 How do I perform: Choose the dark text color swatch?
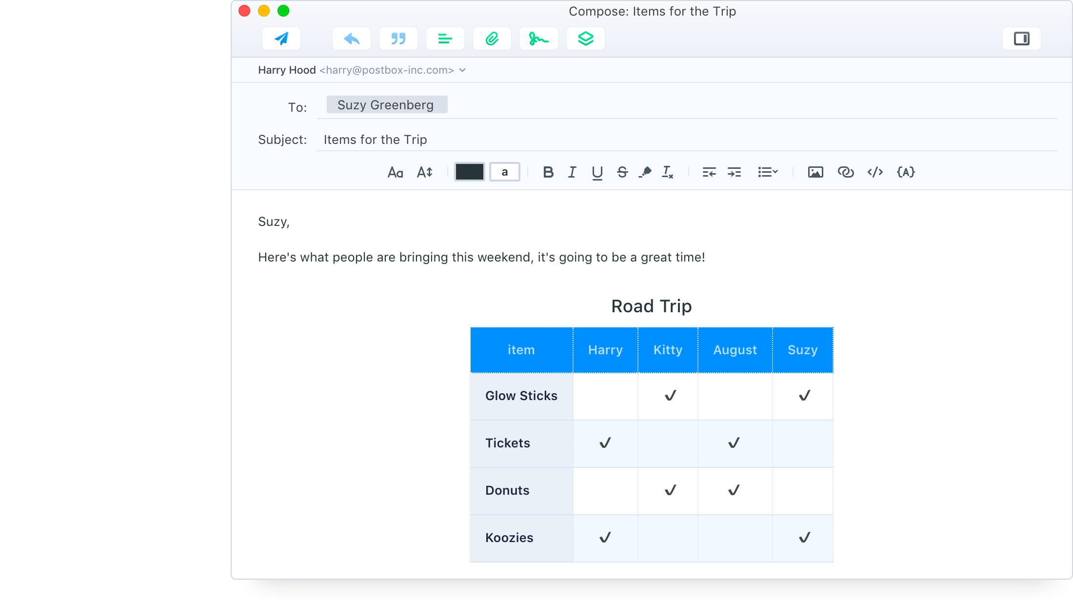coord(470,172)
